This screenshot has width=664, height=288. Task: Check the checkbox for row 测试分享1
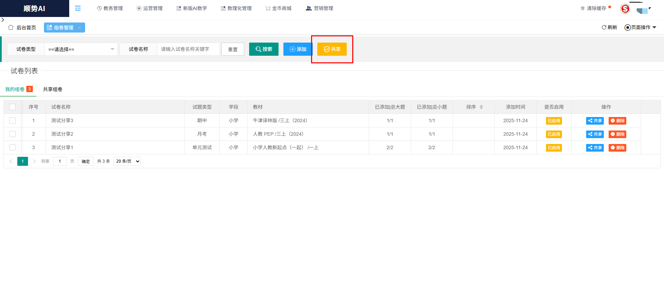click(x=12, y=147)
